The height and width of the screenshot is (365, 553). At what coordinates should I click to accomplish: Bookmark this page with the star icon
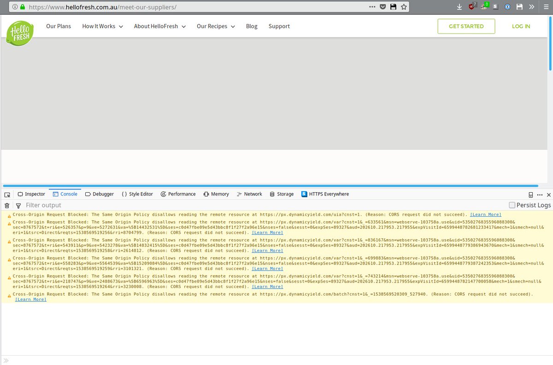(404, 7)
